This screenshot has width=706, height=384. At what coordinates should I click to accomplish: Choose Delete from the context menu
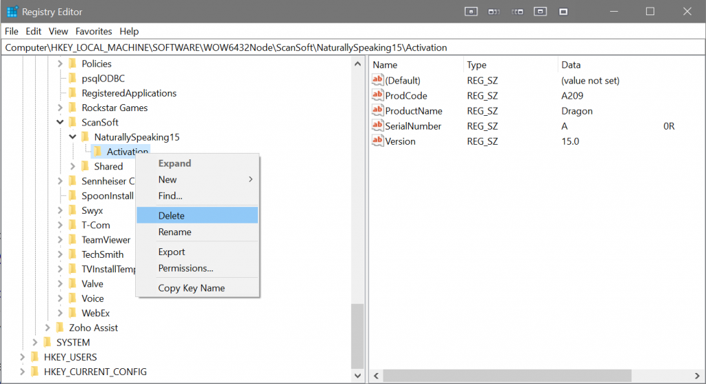pyautogui.click(x=197, y=216)
